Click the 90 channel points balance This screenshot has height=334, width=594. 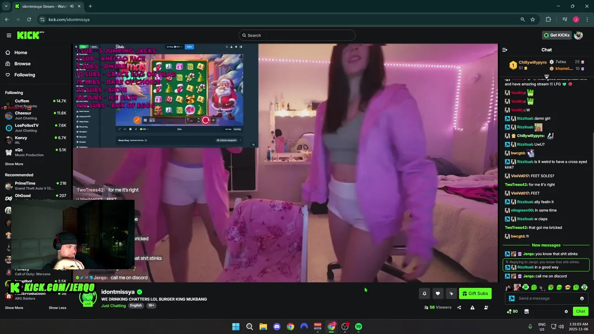pos(512,312)
